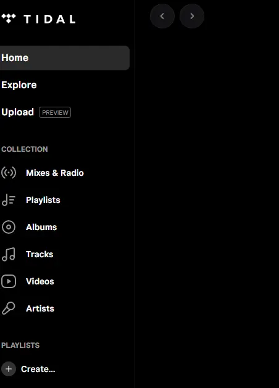
Task: Click the Videos play icon
Action: tap(9, 281)
